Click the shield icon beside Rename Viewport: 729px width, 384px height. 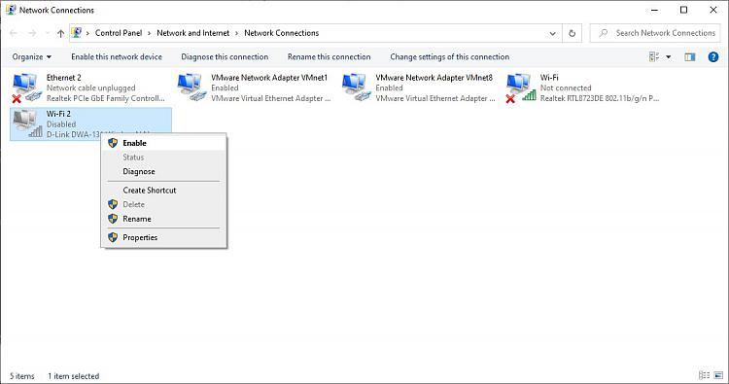pyautogui.click(x=113, y=219)
